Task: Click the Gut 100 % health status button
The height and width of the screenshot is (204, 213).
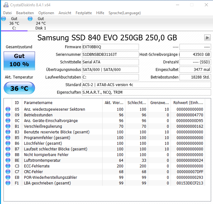Action: click(19, 61)
